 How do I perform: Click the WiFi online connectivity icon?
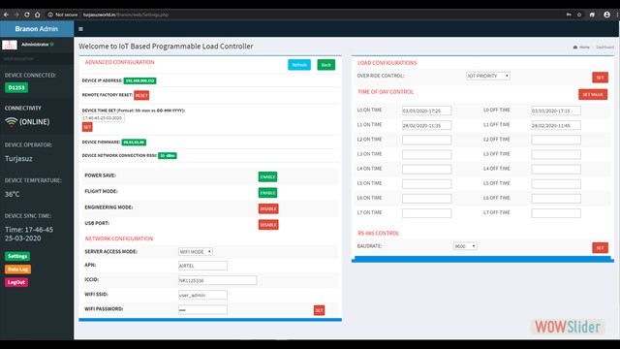[11, 122]
